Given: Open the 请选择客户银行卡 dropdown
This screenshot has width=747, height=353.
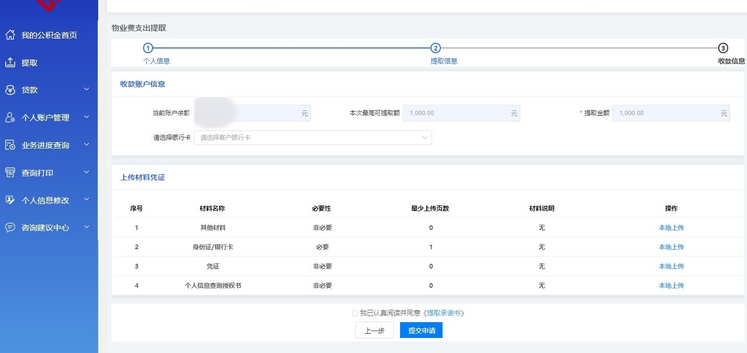Looking at the screenshot, I should [x=312, y=138].
